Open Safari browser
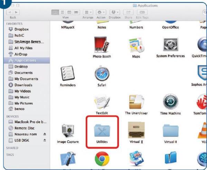207x170 pixels. pyautogui.click(x=102, y=73)
